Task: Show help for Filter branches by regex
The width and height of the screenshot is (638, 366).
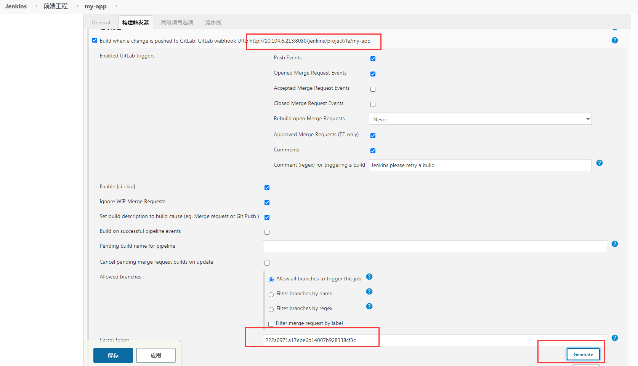Action: pyautogui.click(x=369, y=306)
